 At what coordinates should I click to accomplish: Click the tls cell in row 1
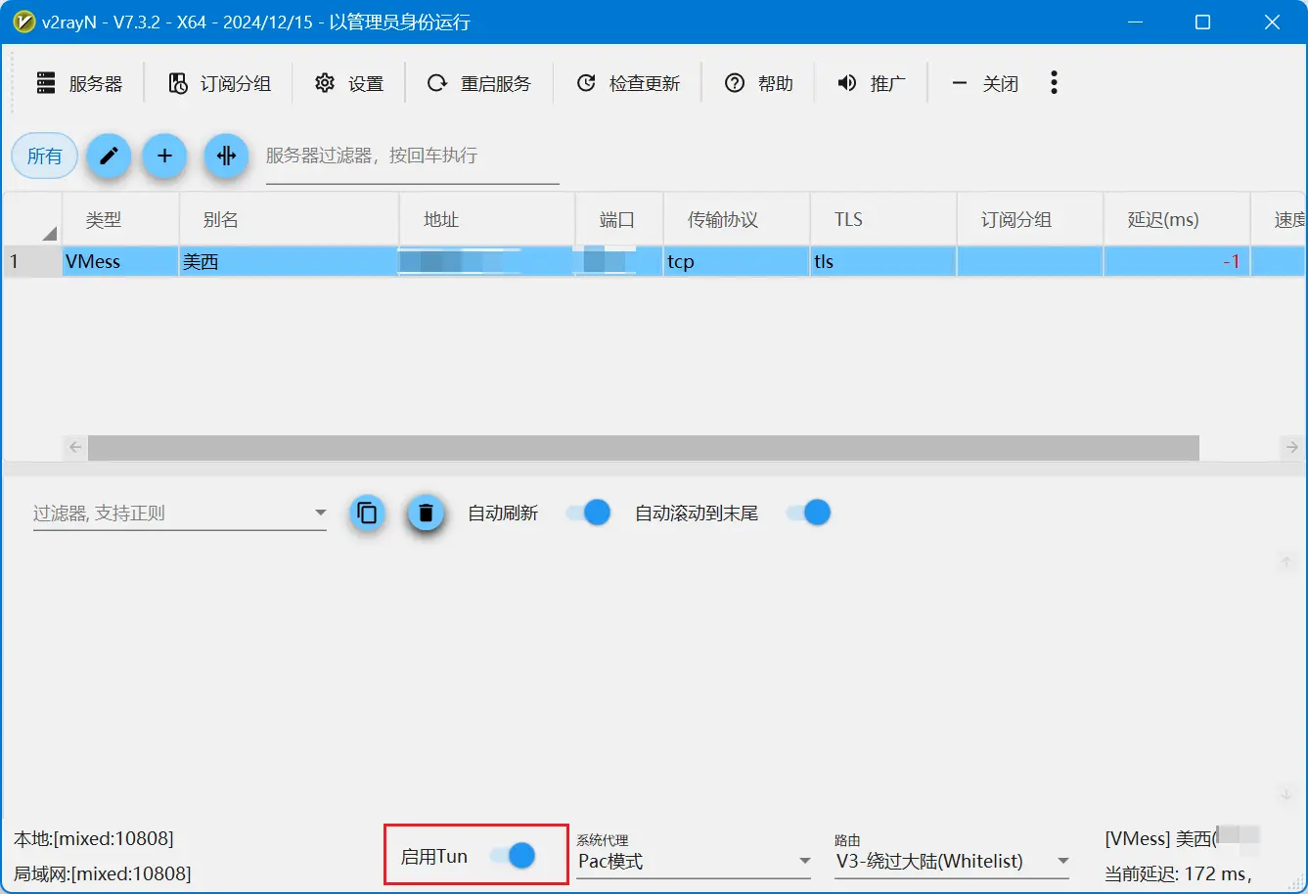883,262
